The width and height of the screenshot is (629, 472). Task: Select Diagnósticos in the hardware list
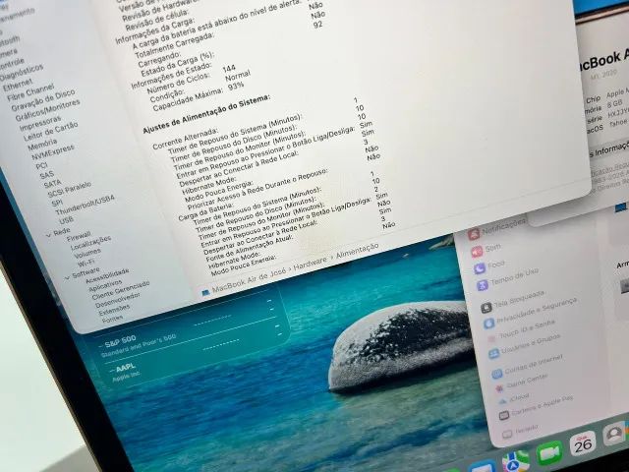[22, 73]
